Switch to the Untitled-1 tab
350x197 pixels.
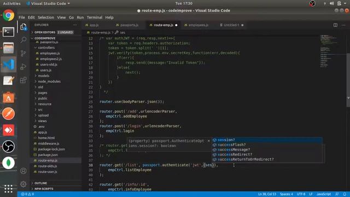point(231,25)
